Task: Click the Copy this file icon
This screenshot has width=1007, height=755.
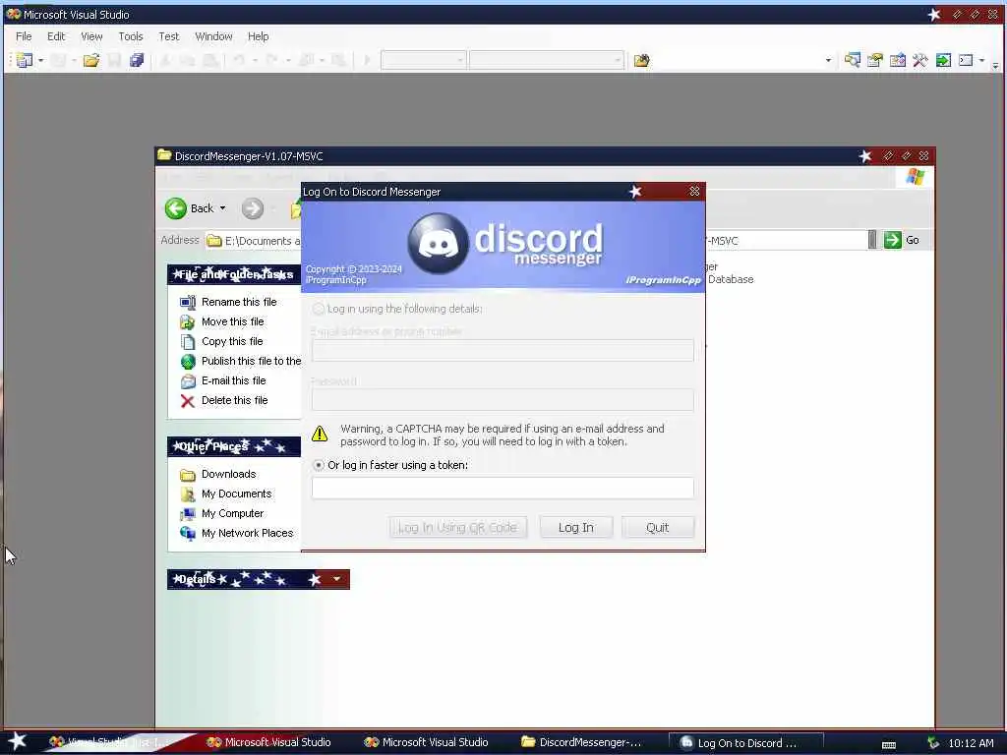Action: (188, 341)
